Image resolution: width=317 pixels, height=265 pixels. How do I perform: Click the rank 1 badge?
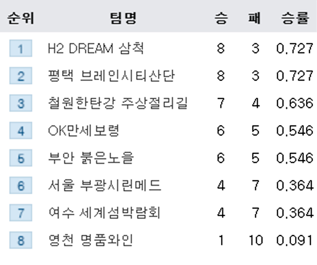[x=21, y=48]
